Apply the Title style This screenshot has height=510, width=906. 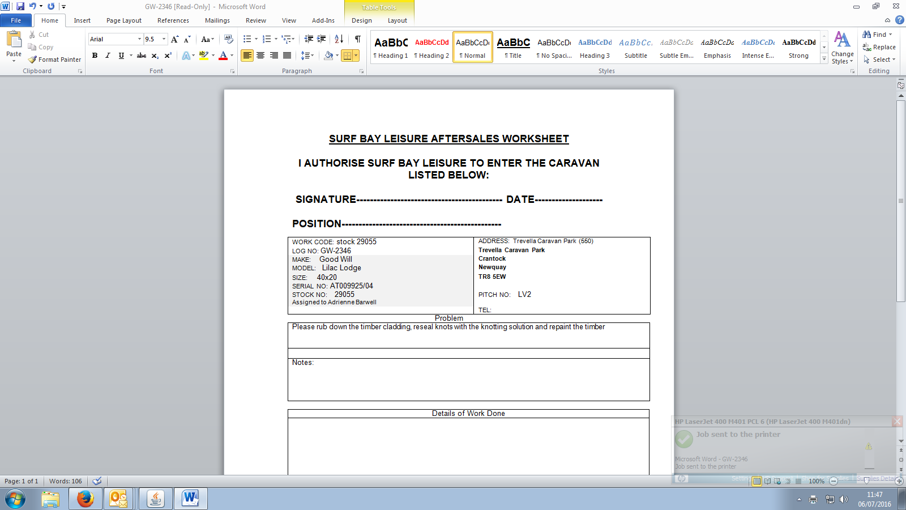[x=514, y=47]
